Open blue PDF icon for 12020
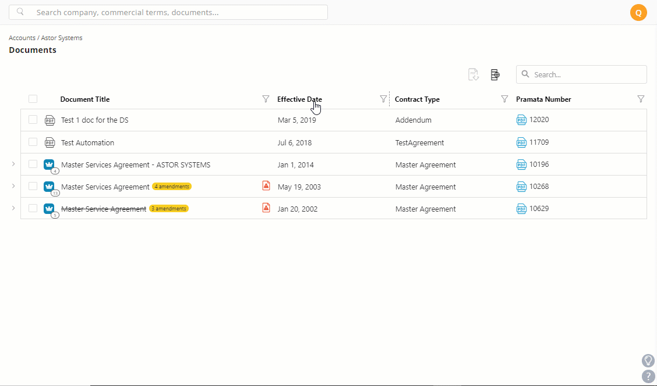Screen dimensions: 657x386 tap(521, 120)
